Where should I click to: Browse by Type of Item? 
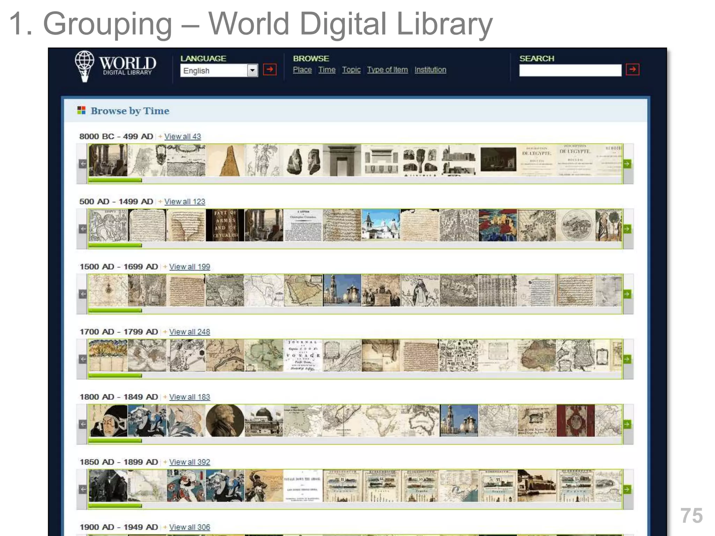[388, 70]
